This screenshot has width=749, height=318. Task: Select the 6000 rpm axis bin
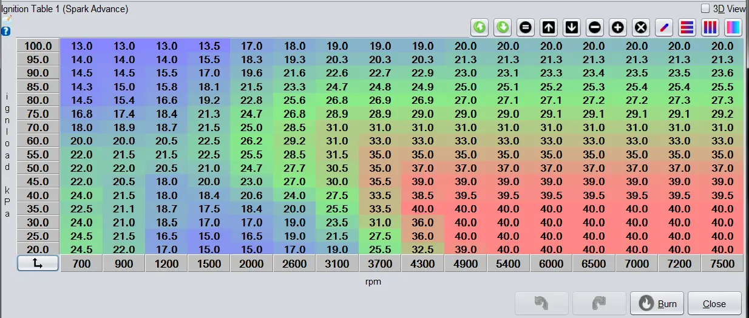click(551, 264)
